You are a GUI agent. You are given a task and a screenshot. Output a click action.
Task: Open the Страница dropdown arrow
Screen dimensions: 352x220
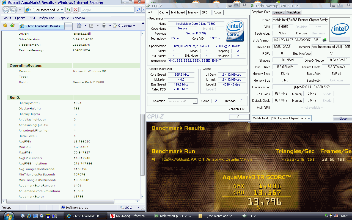[x=134, y=26]
